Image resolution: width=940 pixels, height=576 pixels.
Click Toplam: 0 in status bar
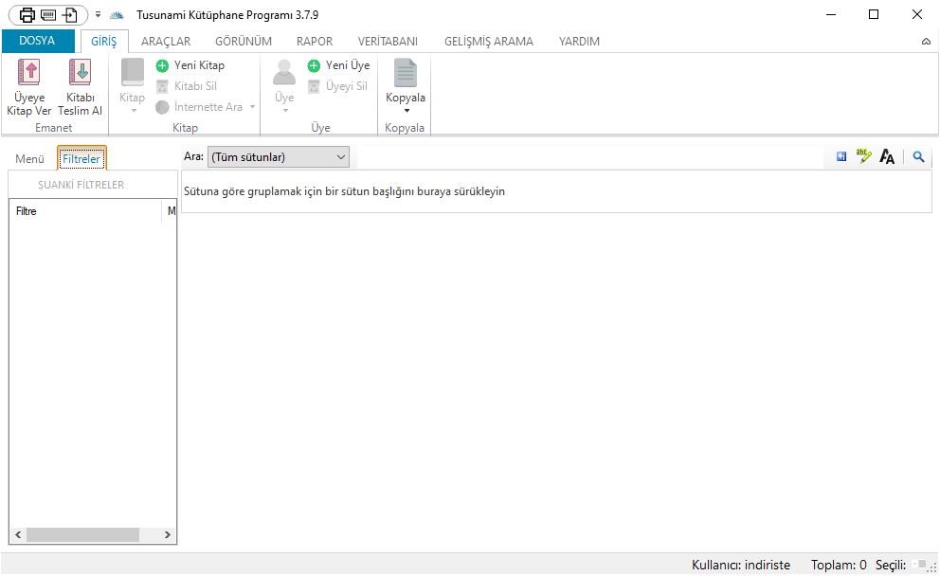coord(839,565)
